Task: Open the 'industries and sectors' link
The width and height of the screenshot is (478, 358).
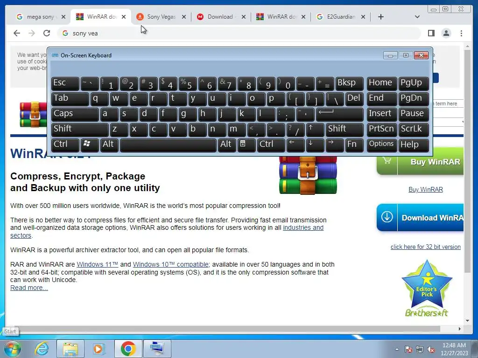Action: [303, 227]
